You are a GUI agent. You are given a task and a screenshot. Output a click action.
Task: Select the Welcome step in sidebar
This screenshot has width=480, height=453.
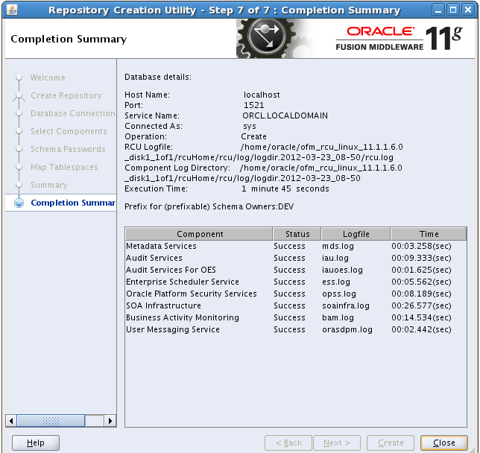tap(48, 77)
